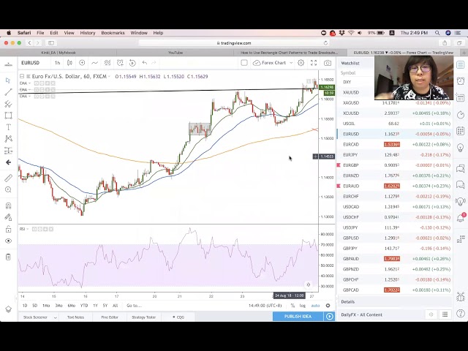Viewport: 468px width, 351px height.
Task: Activate the zoom in magnifier tool
Action: (8, 190)
